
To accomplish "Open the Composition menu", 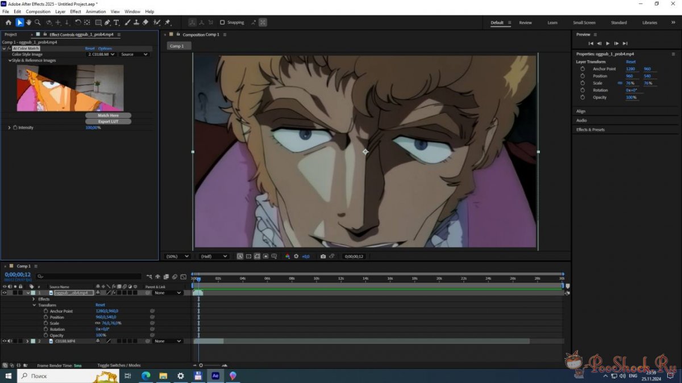I will 38,11.
